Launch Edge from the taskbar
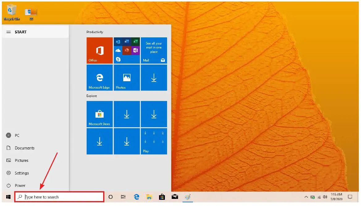The height and width of the screenshot is (206, 361). 136,197
